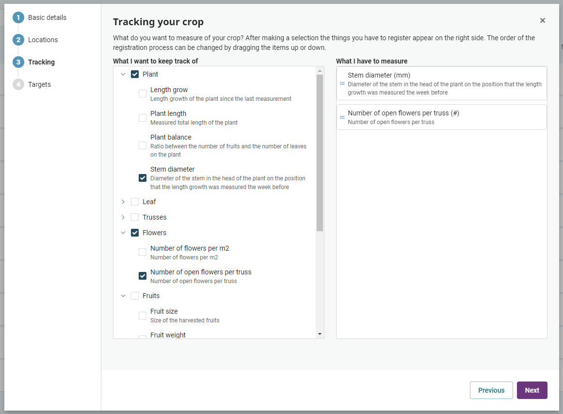
Task: Select the Stem diameter (mm) measurement item
Action: pyautogui.click(x=442, y=83)
